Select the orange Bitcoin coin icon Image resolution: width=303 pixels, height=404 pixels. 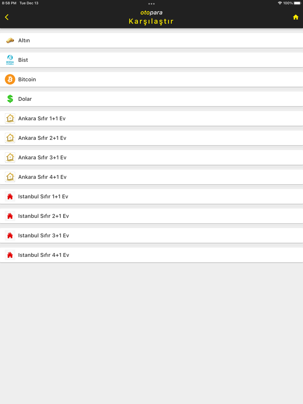pos(10,79)
